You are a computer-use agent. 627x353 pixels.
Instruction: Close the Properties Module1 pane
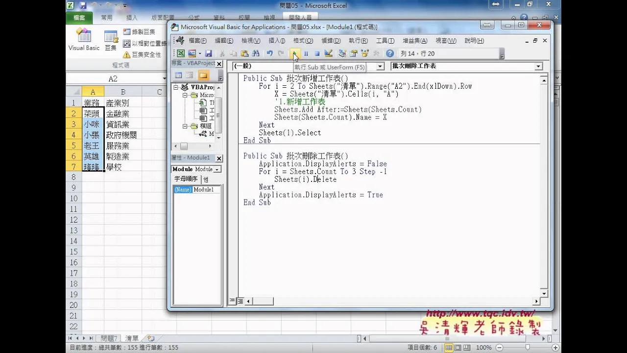(219, 158)
